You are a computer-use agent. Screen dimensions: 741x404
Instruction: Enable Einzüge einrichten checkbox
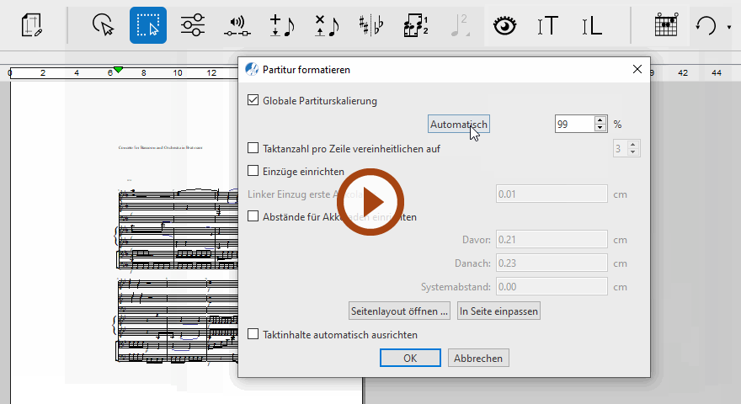(253, 171)
